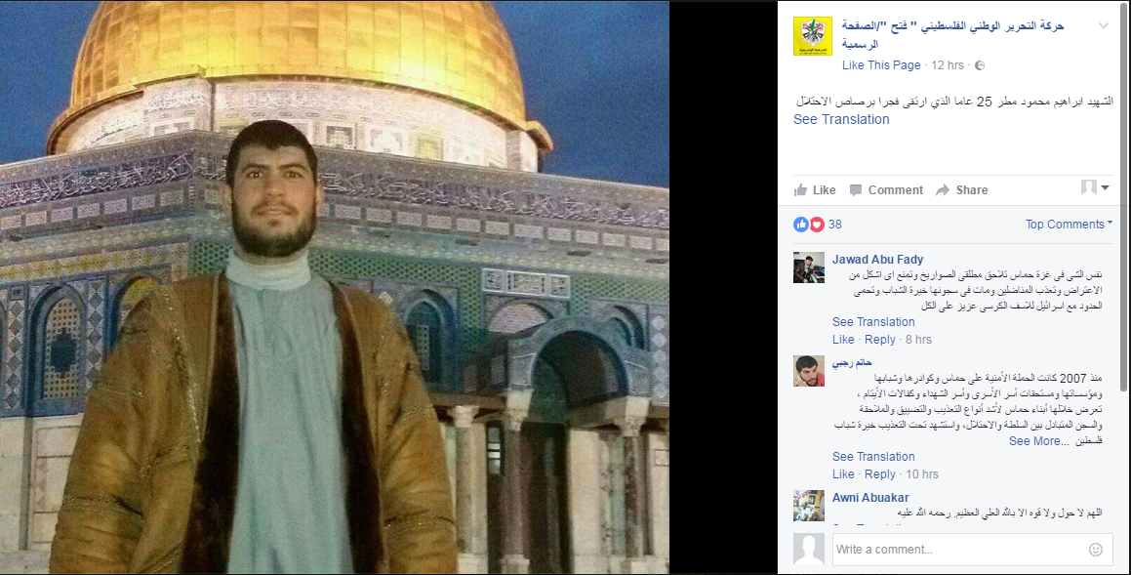Reply to Jawad Abu Fady's comment
Image resolution: width=1131 pixels, height=575 pixels.
tap(879, 340)
